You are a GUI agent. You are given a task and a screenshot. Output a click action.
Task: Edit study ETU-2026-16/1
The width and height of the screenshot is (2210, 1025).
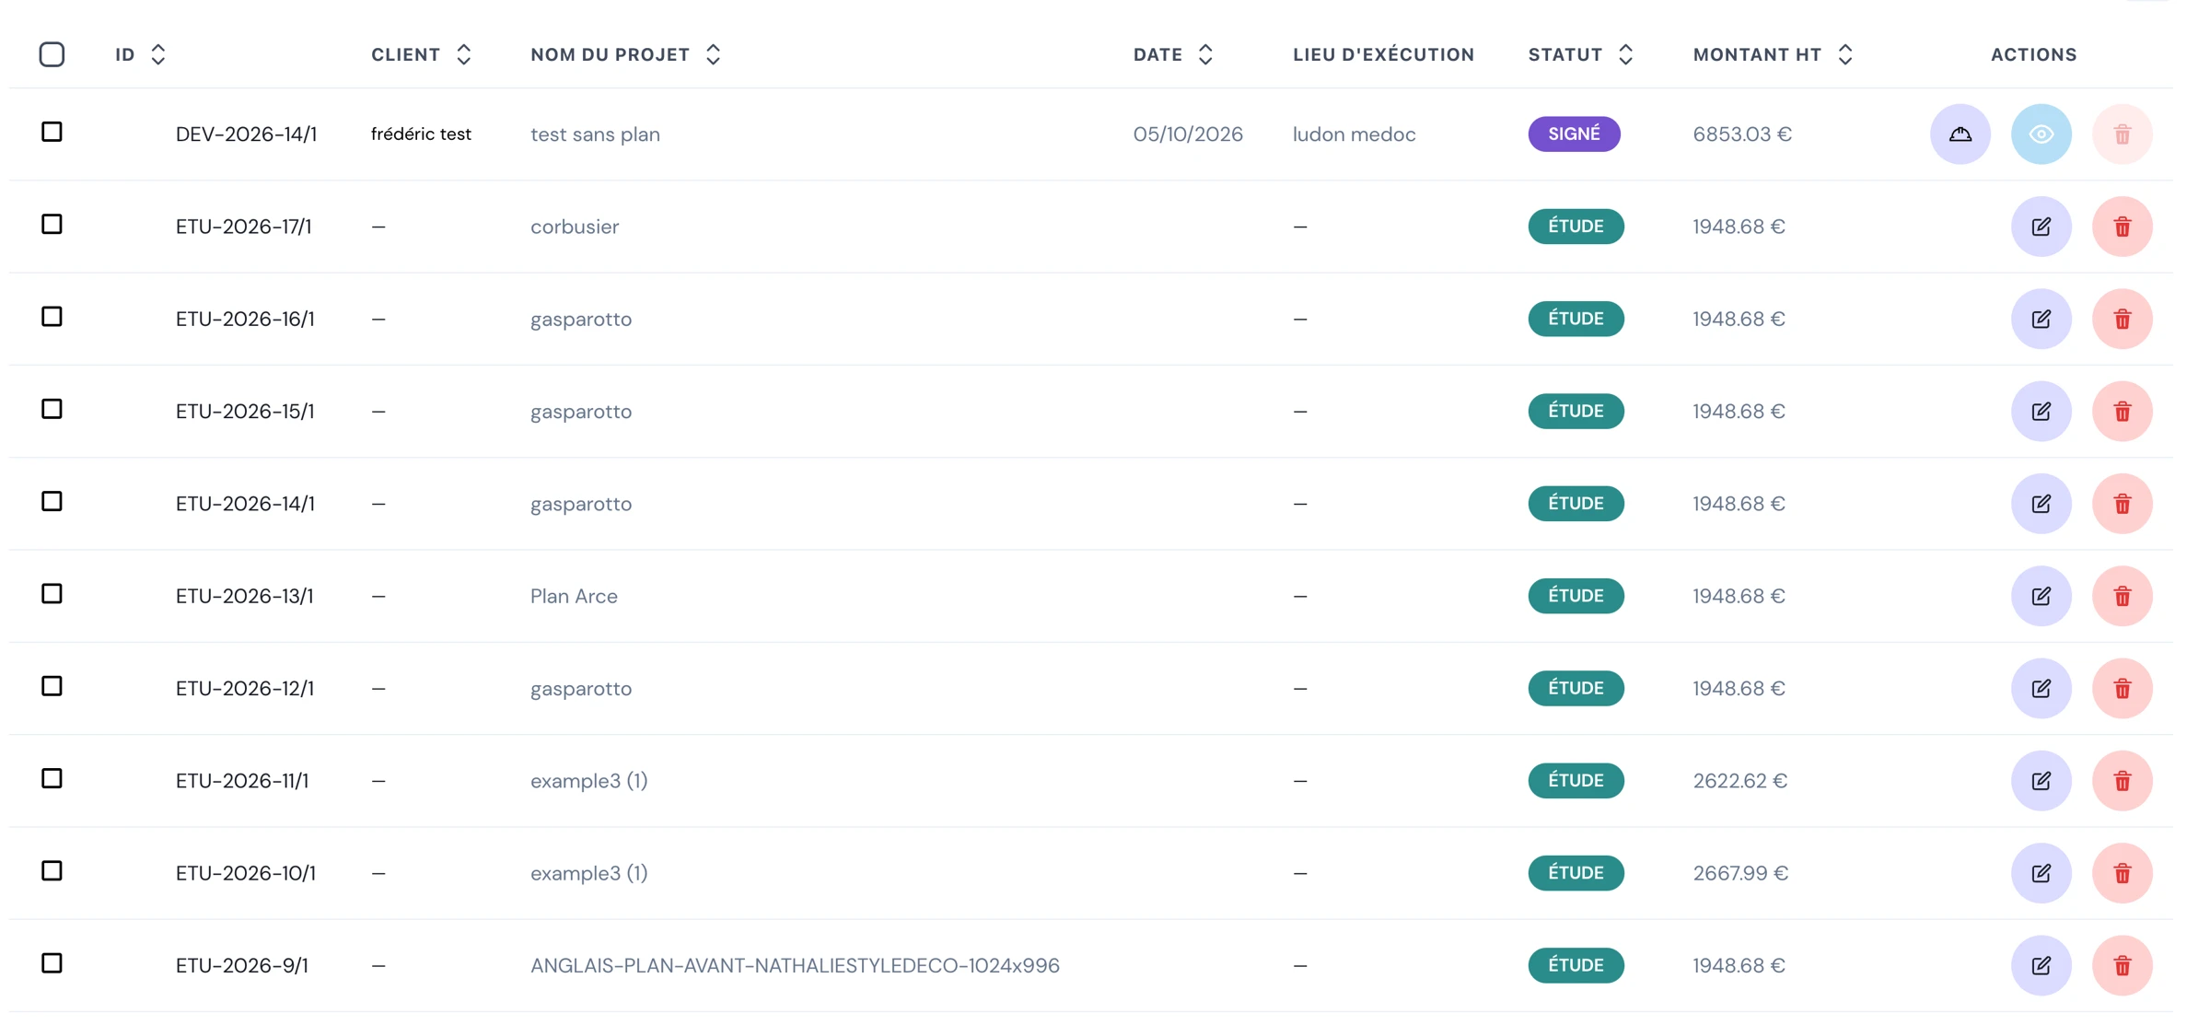[x=2041, y=319]
